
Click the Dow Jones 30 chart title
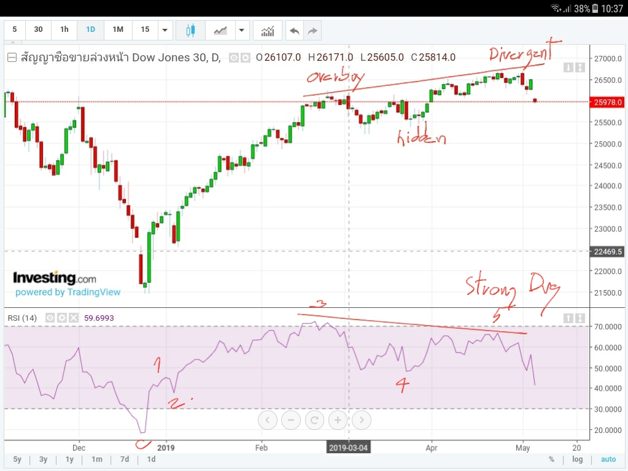(120, 58)
